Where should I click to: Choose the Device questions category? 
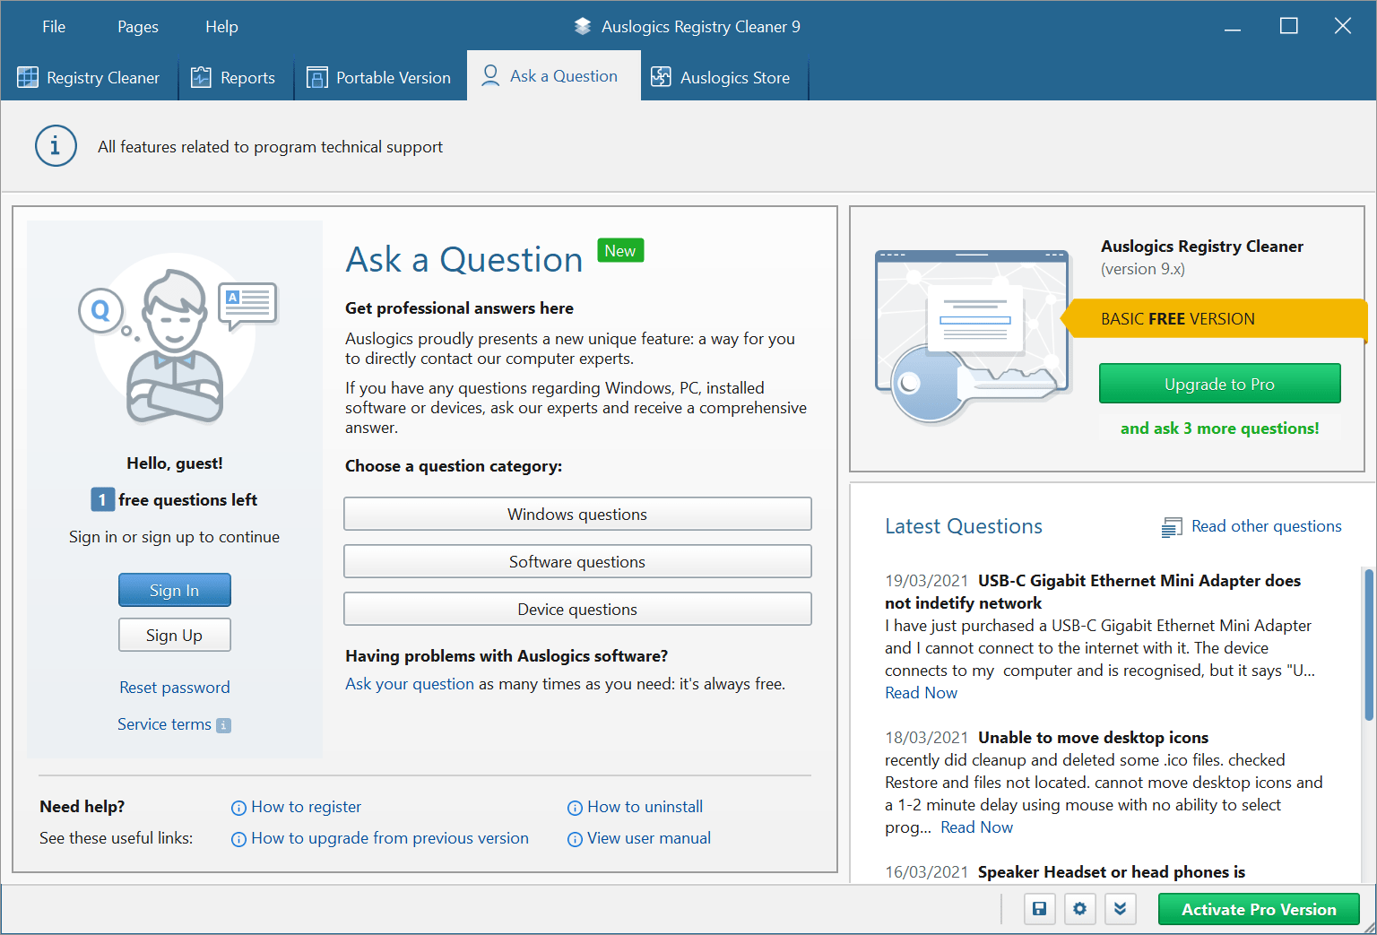(577, 609)
